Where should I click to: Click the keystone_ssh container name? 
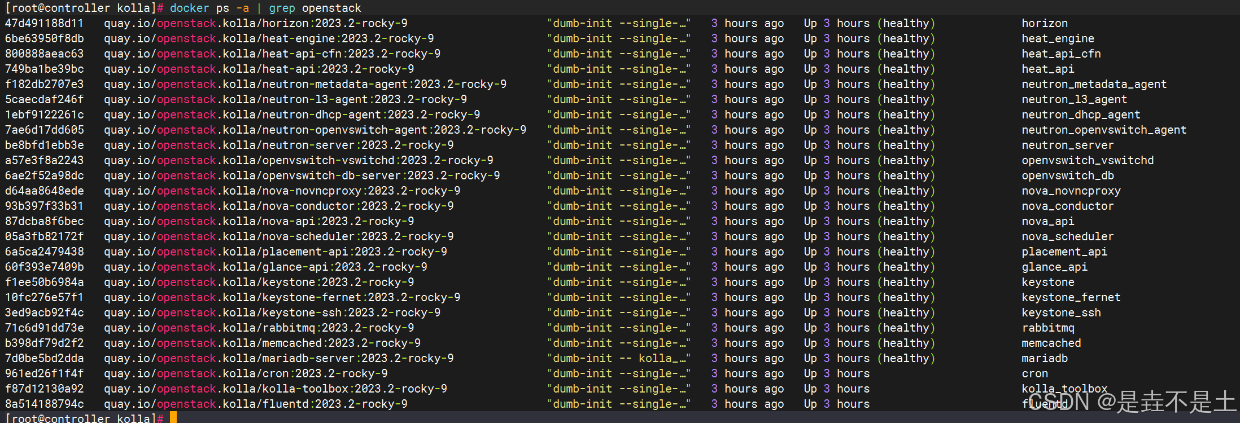(x=1062, y=312)
